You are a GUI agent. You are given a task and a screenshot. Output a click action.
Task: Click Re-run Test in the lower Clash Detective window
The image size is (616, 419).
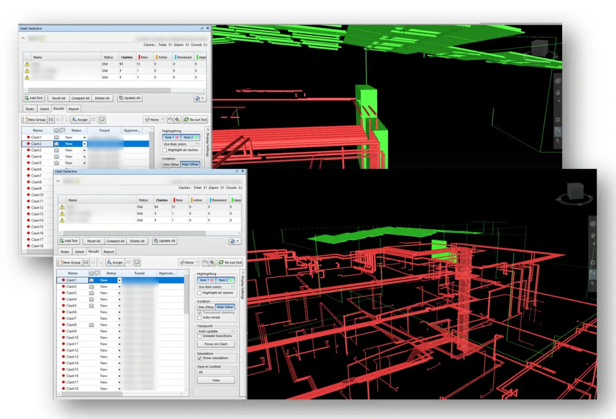click(x=231, y=262)
